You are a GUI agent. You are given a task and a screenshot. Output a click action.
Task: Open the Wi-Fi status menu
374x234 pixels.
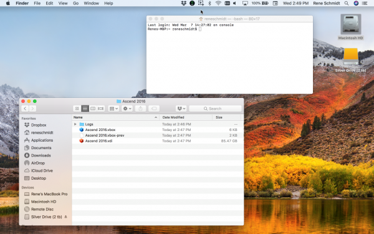click(x=218, y=3)
